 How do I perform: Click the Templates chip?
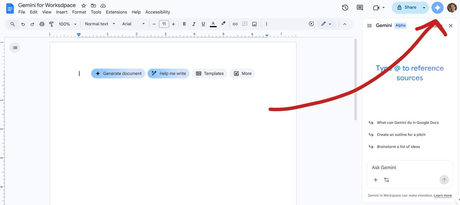[210, 73]
